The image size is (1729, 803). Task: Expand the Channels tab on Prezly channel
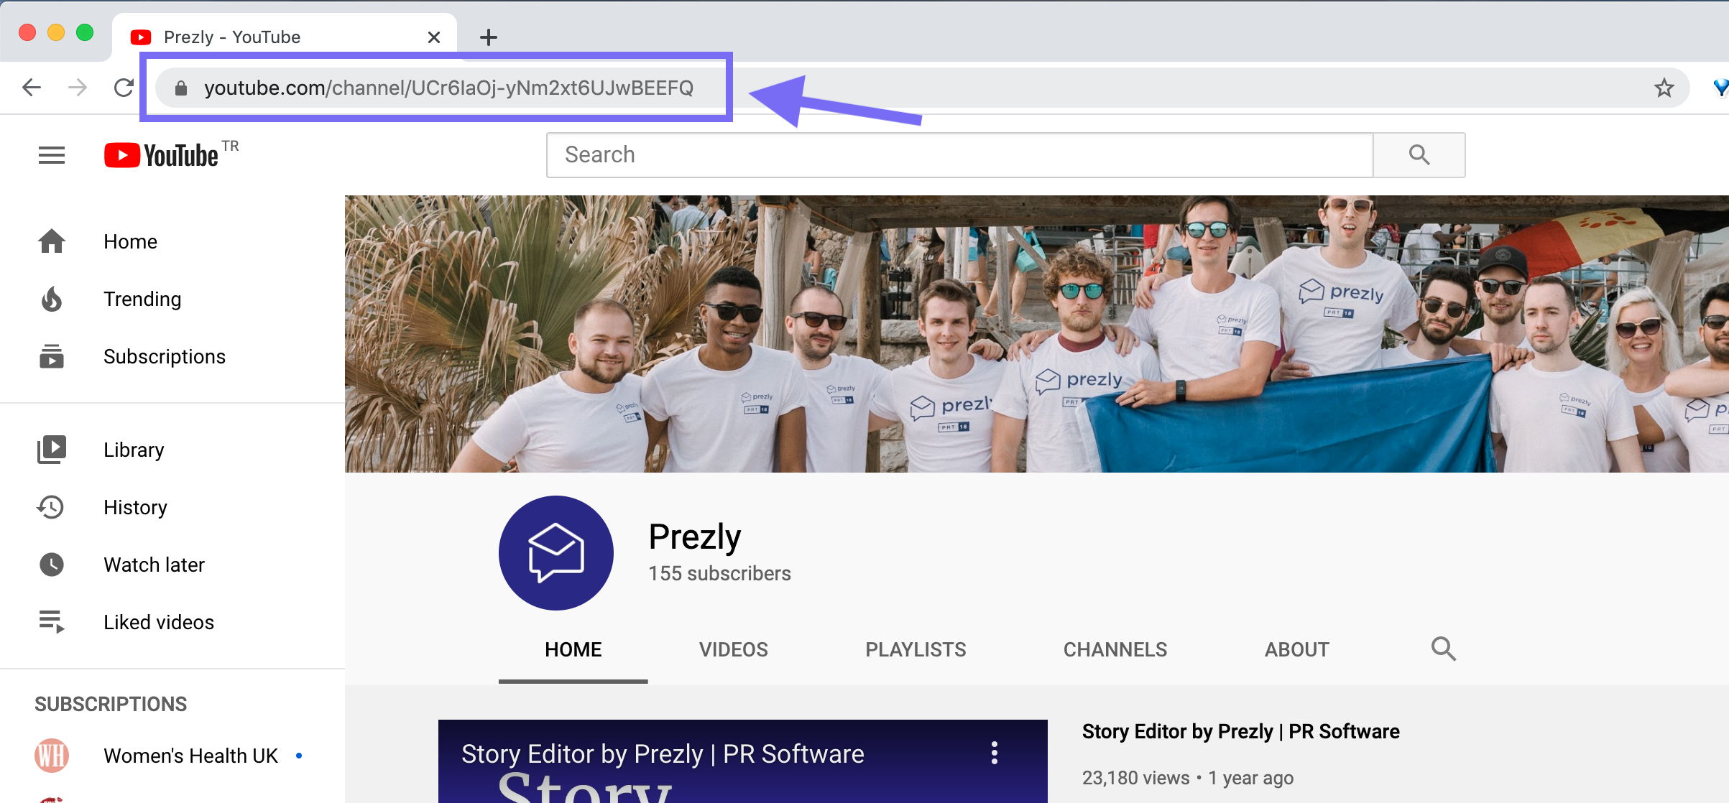tap(1114, 649)
